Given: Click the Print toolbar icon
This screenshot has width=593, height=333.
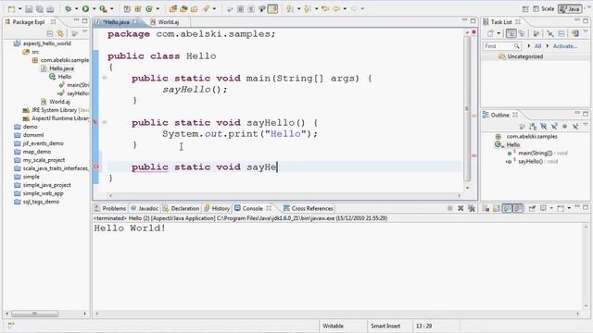Looking at the screenshot, I should tap(50, 8).
